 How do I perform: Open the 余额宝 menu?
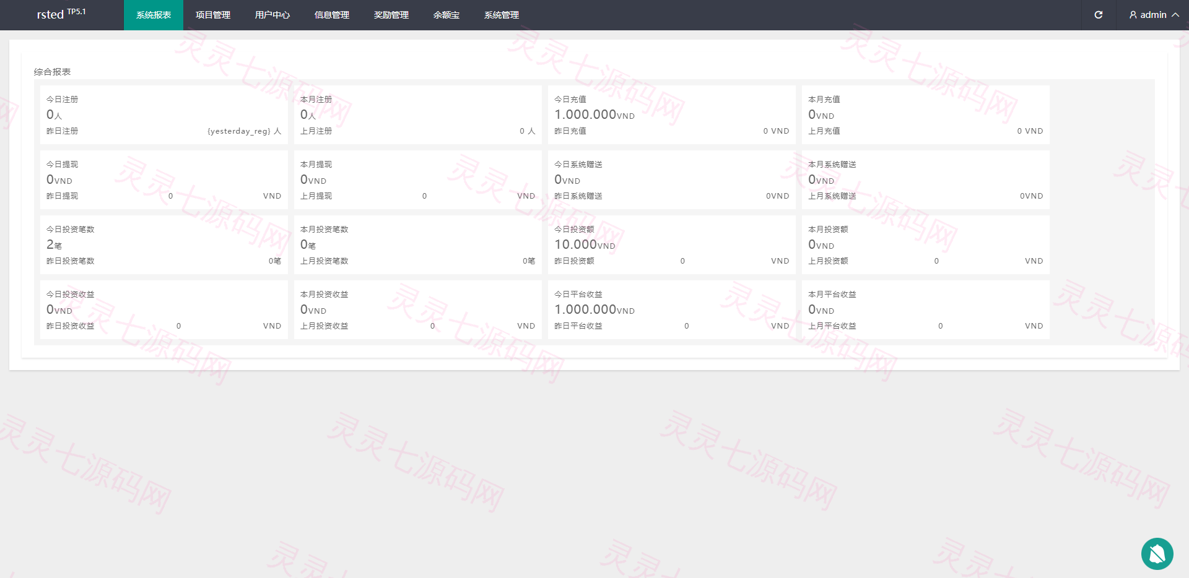(x=446, y=15)
